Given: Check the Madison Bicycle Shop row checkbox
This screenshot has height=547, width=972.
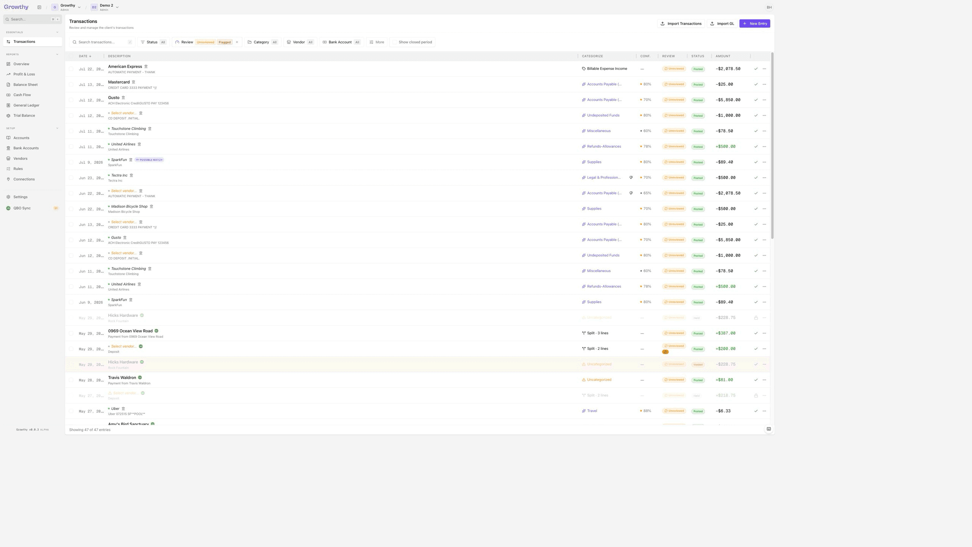Looking at the screenshot, I should point(71,209).
